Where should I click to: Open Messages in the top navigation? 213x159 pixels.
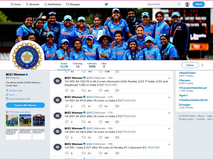point(73,4)
